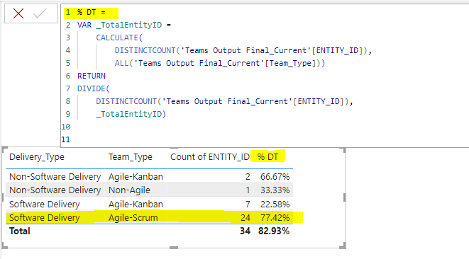Click the 66.67% value

(275, 177)
